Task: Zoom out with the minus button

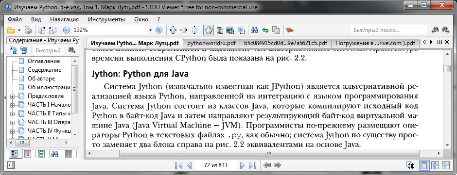Action: (67, 30)
